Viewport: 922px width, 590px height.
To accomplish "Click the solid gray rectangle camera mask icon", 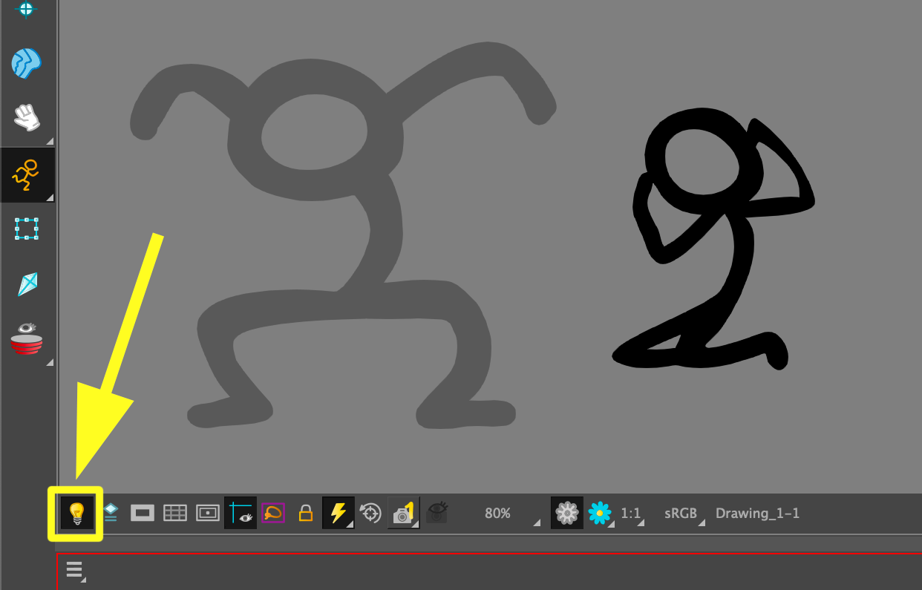I will click(143, 513).
